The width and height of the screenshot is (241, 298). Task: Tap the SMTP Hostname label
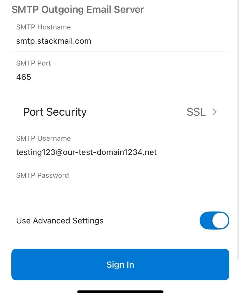click(x=43, y=27)
